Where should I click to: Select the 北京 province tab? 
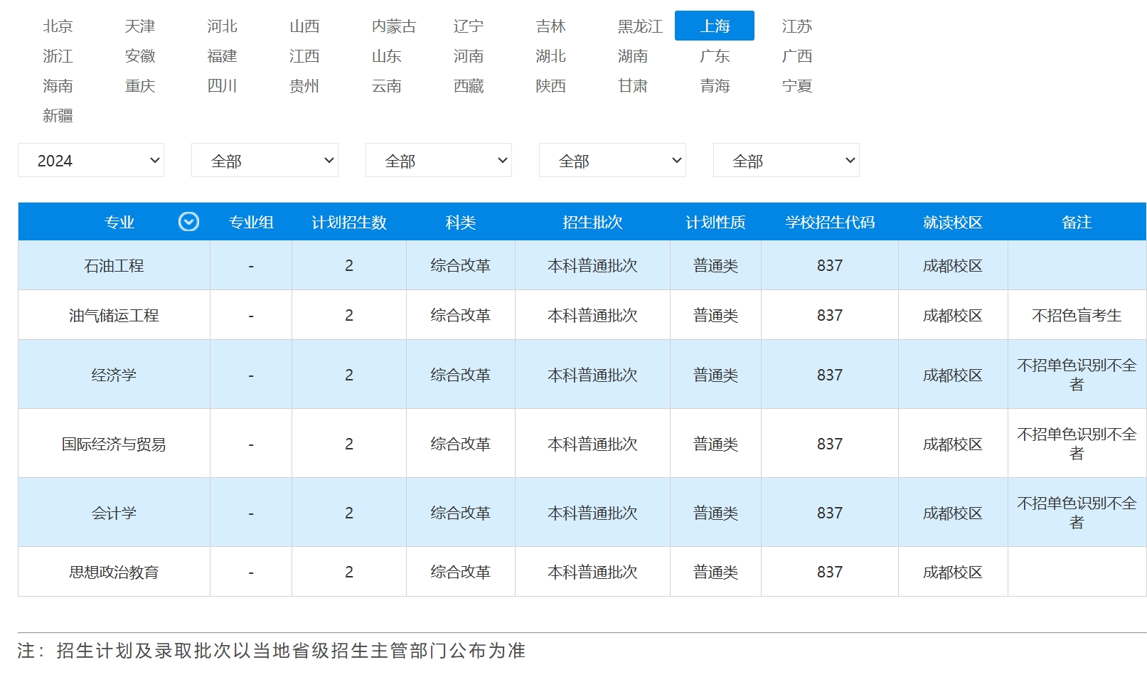pos(58,26)
